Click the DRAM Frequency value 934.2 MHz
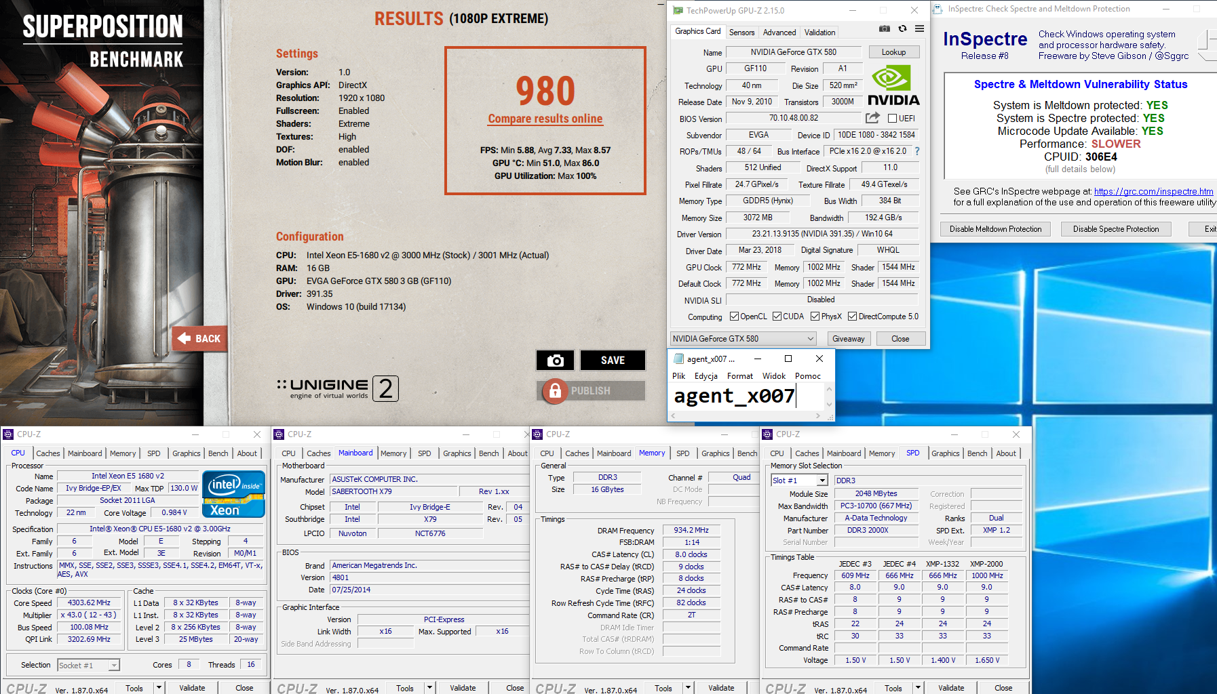The image size is (1217, 694). point(691,531)
